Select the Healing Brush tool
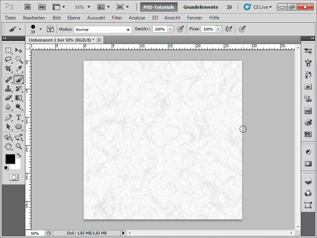The height and width of the screenshot is (238, 317). pos(8,80)
